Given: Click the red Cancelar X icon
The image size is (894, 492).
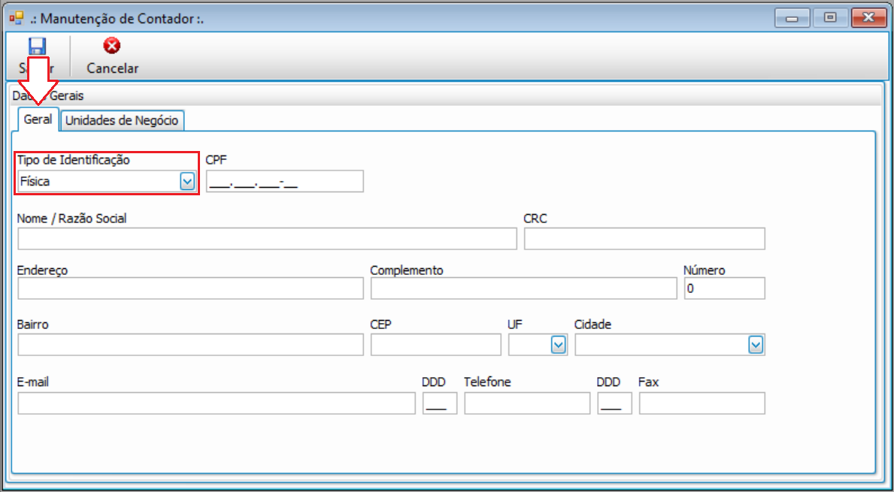Looking at the screenshot, I should tap(112, 46).
